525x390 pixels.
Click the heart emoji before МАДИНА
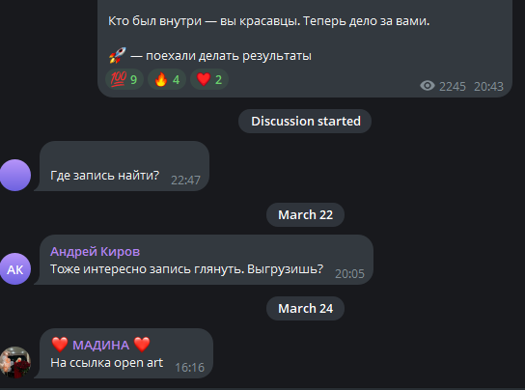(x=60, y=345)
